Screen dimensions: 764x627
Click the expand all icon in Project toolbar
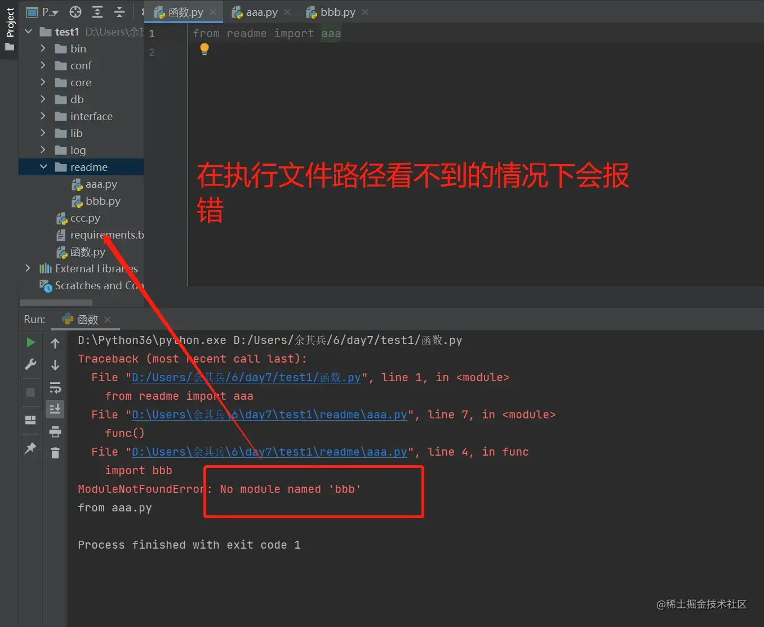pyautogui.click(x=97, y=12)
